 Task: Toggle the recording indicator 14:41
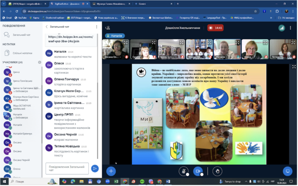215,28
